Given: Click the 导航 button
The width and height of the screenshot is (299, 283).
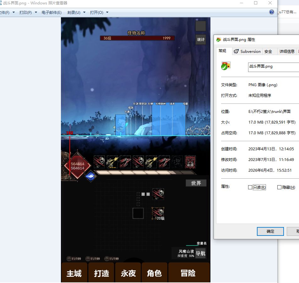Looking at the screenshot, I should [201, 253].
